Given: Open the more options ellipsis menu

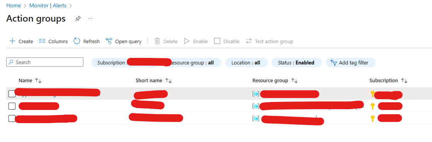Looking at the screenshot, I should pyautogui.click(x=90, y=19).
